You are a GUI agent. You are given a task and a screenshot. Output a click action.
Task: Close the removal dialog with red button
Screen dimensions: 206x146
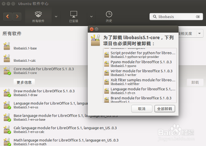click(92, 29)
